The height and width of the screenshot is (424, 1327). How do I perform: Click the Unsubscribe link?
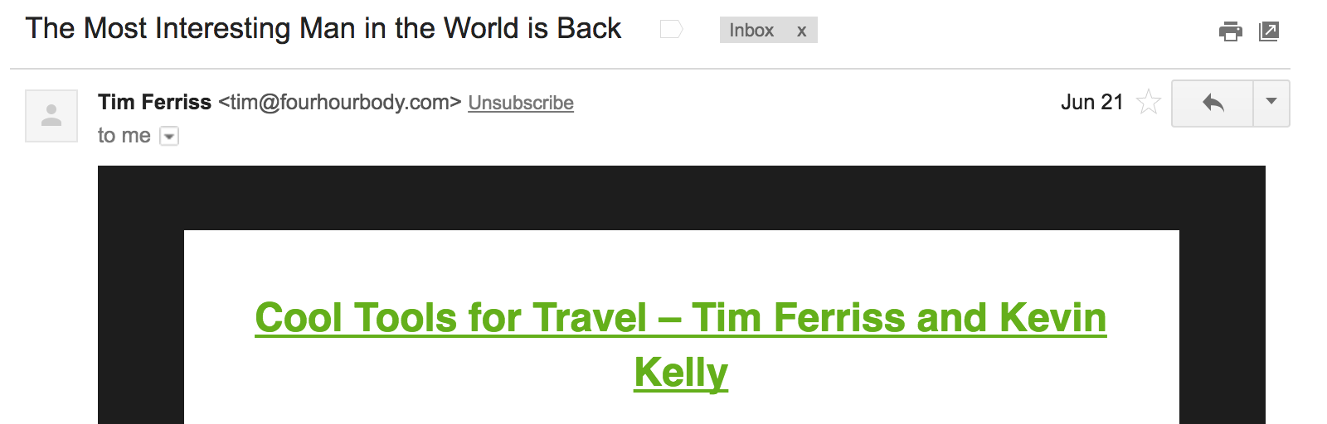pyautogui.click(x=521, y=103)
